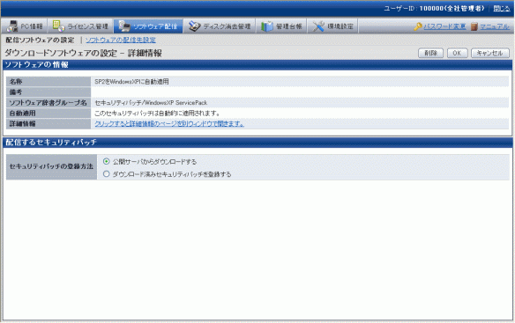Click the PC情報 computer icon
The width and height of the screenshot is (515, 323).
coord(12,26)
